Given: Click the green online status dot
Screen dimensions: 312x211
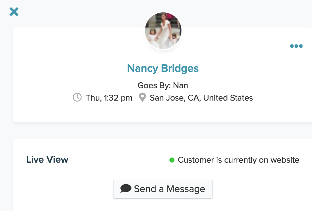Looking at the screenshot, I should [x=172, y=160].
